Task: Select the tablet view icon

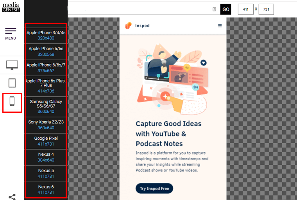Action: click(x=12, y=83)
